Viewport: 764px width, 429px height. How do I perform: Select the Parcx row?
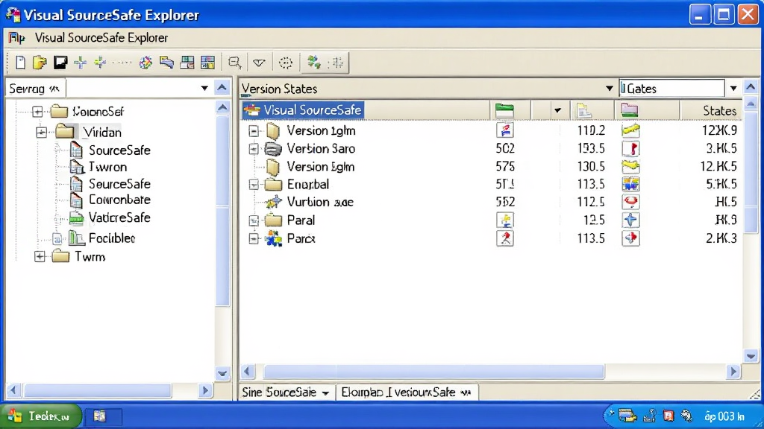click(301, 239)
